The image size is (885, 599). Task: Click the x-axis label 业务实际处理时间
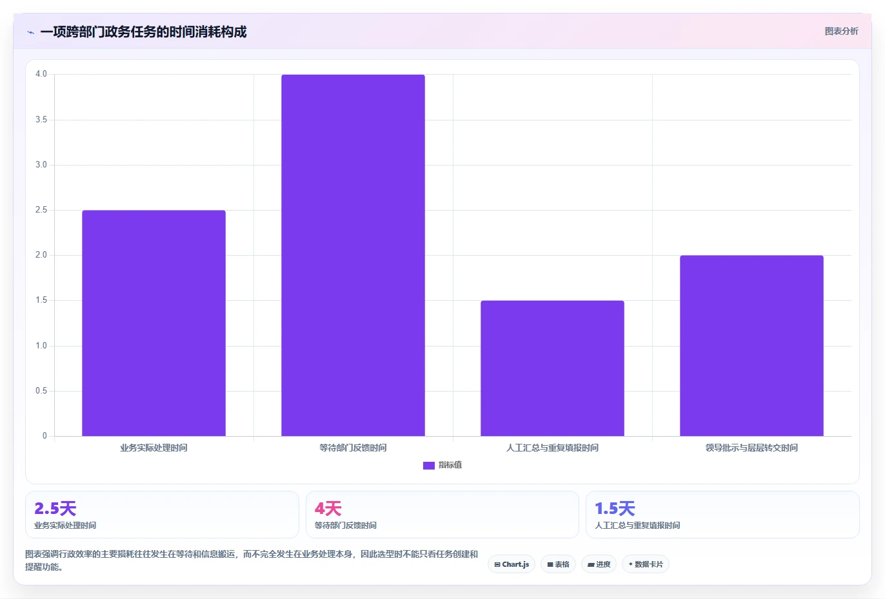tap(154, 448)
